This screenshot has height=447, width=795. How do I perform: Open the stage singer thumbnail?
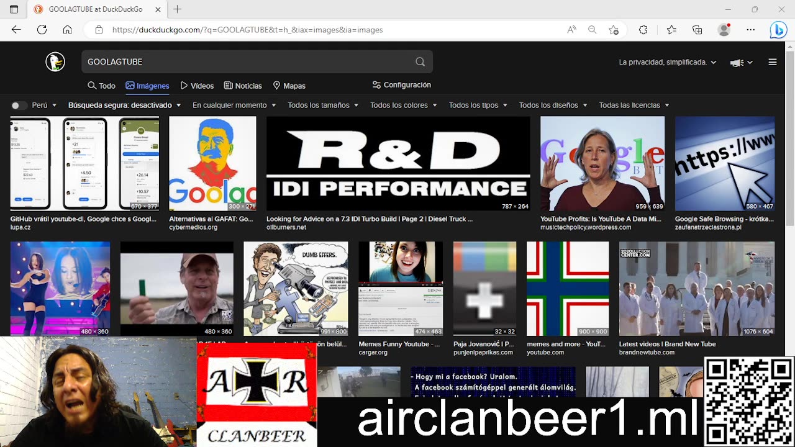pos(60,289)
